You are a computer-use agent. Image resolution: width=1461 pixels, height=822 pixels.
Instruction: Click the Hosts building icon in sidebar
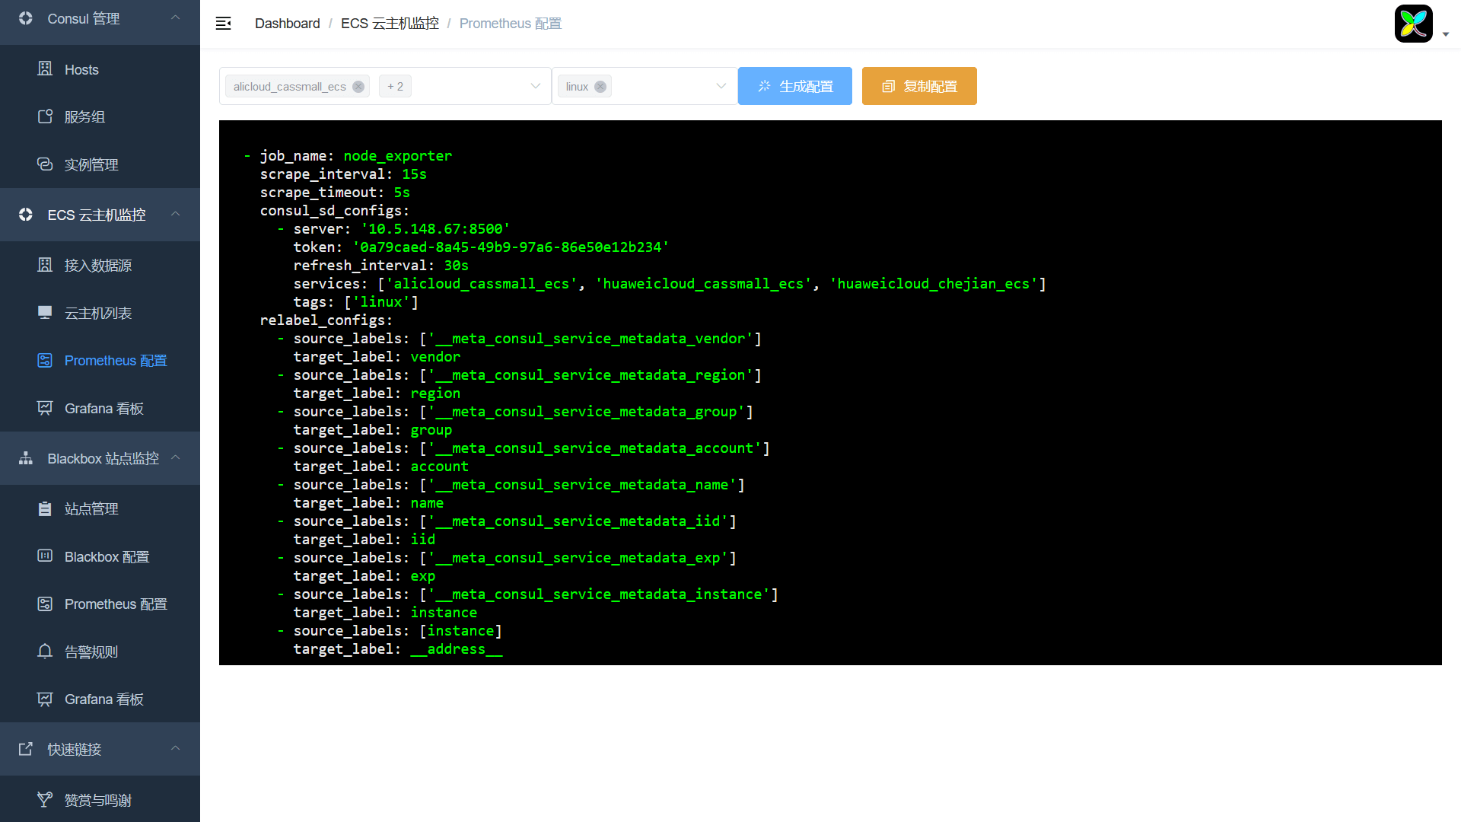(x=45, y=69)
